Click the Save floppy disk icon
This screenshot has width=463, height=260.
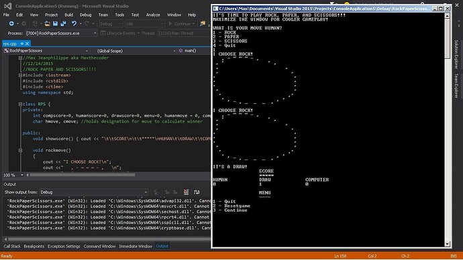55,23
